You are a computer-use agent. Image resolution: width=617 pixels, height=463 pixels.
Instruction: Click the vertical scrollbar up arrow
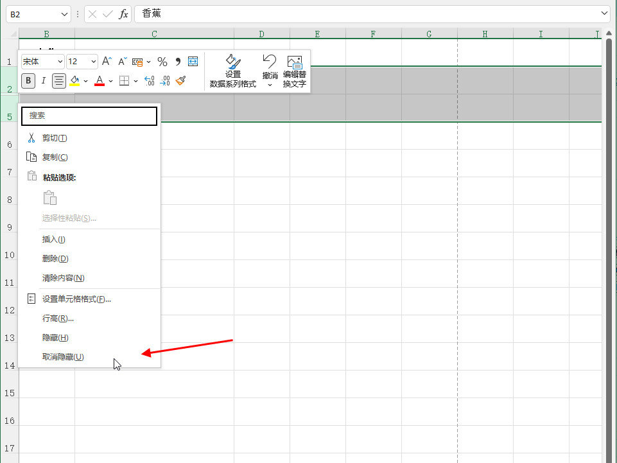tap(609, 33)
